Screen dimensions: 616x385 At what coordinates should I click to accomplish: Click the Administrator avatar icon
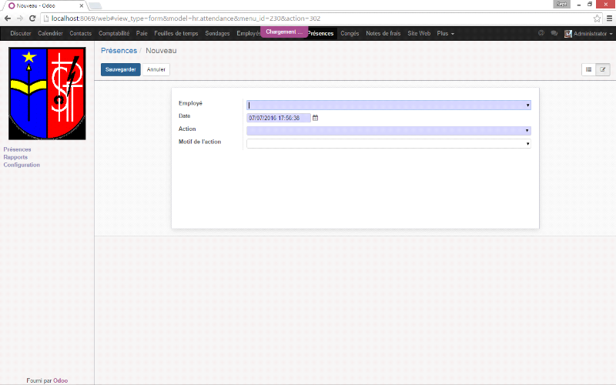coord(568,34)
